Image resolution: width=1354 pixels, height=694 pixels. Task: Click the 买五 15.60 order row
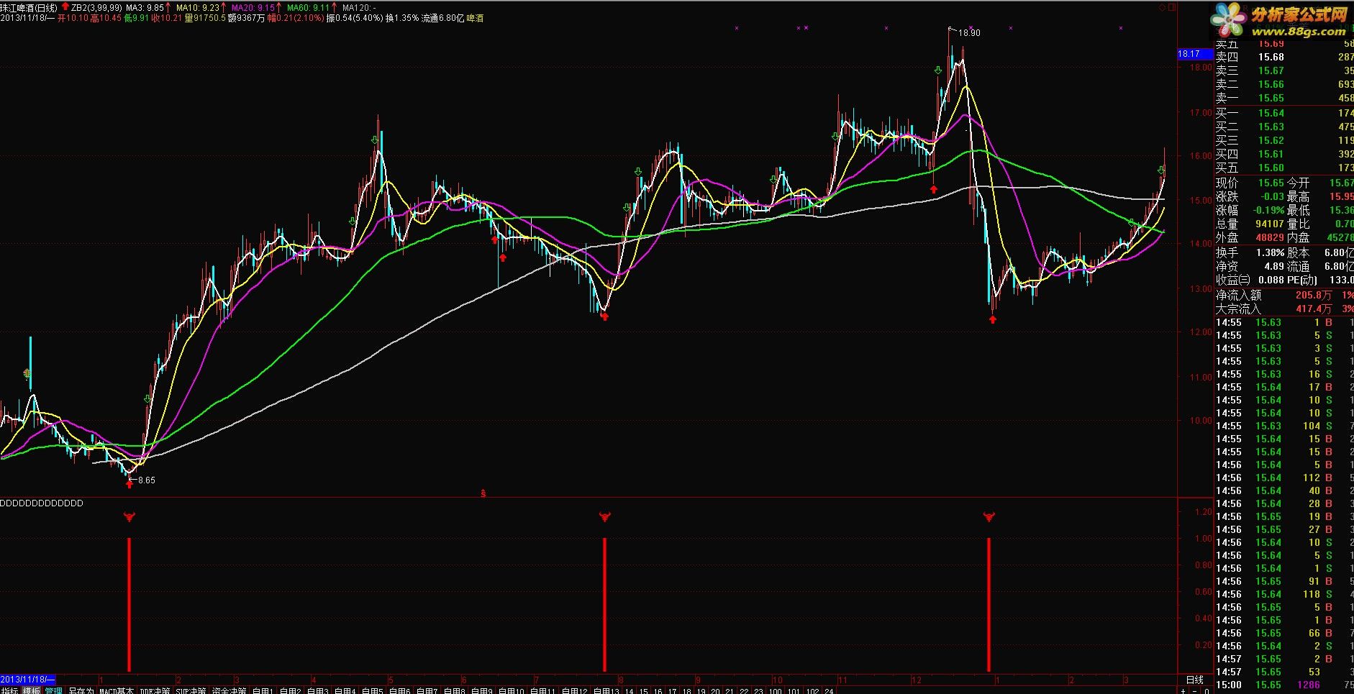click(x=1284, y=168)
